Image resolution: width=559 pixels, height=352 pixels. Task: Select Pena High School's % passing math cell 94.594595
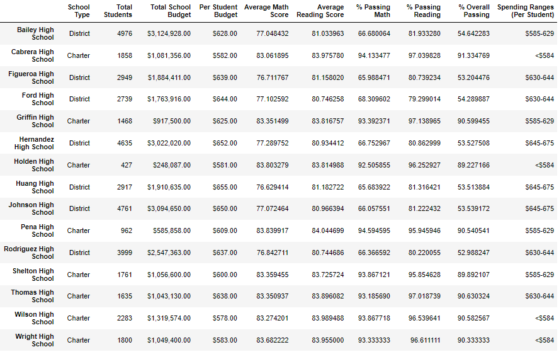(374, 230)
